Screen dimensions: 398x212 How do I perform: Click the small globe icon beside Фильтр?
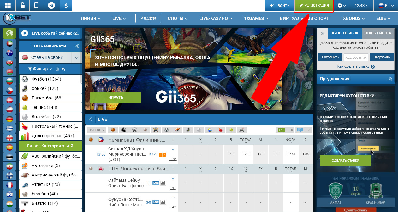point(57,69)
